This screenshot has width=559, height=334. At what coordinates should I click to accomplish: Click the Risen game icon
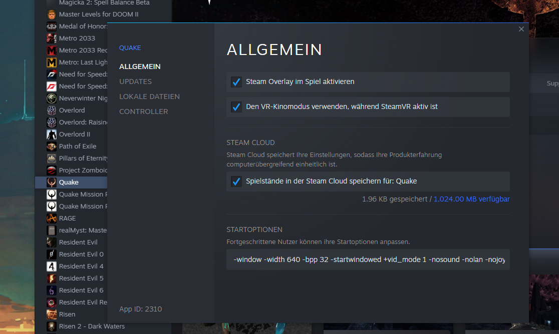(x=51, y=314)
